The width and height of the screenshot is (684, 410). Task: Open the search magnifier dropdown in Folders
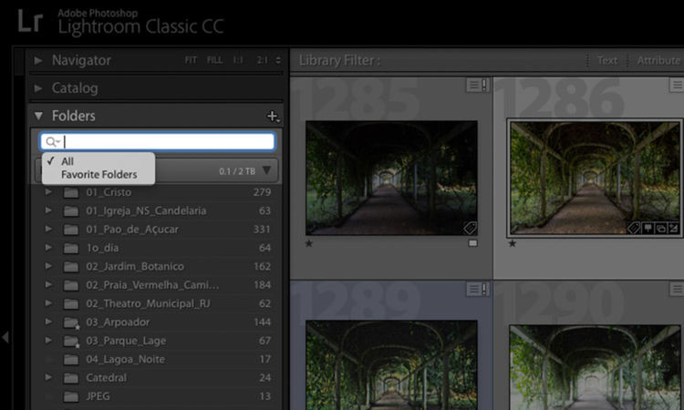[x=53, y=141]
